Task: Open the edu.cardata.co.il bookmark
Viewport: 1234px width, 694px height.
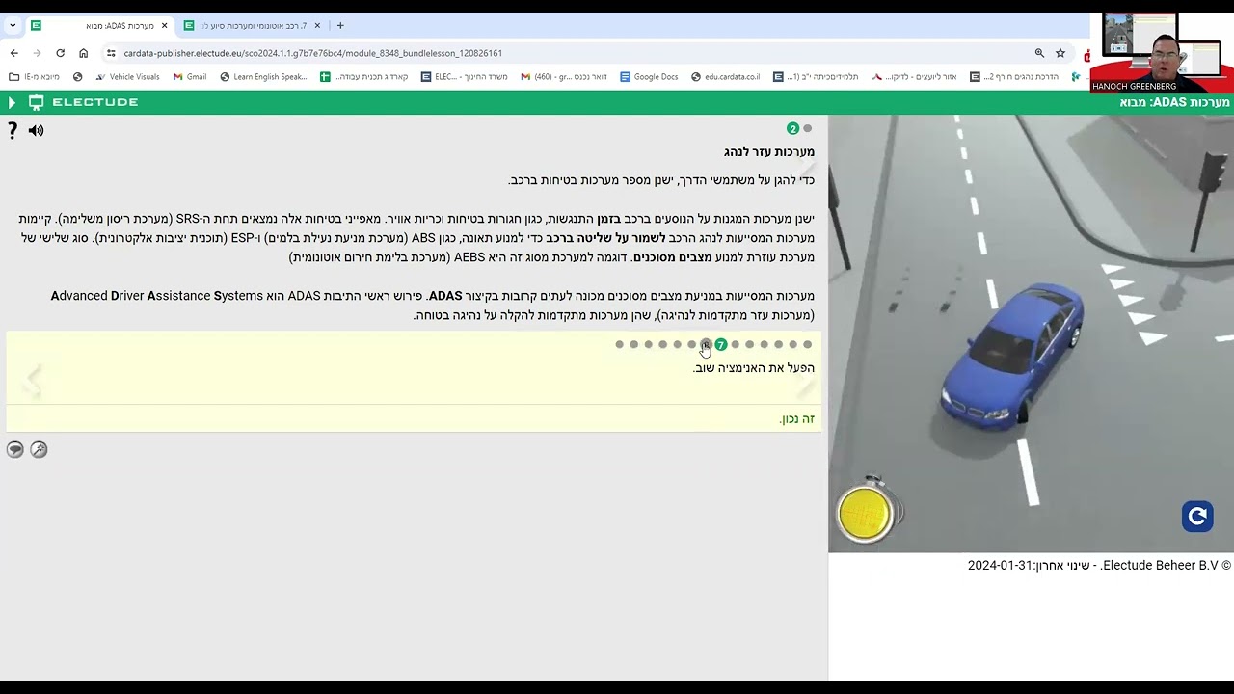Action: pyautogui.click(x=725, y=77)
